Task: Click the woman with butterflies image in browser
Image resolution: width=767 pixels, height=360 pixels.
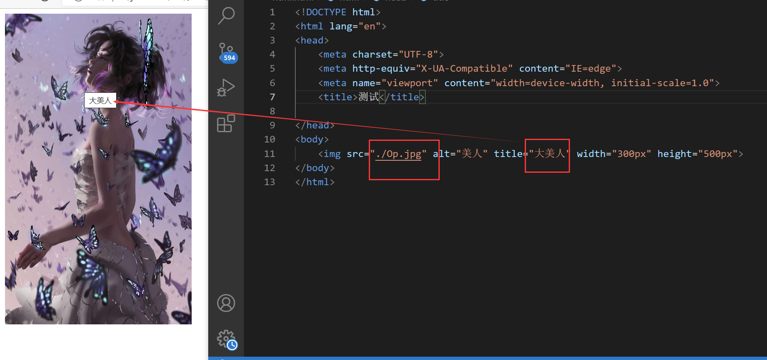Action: click(98, 169)
